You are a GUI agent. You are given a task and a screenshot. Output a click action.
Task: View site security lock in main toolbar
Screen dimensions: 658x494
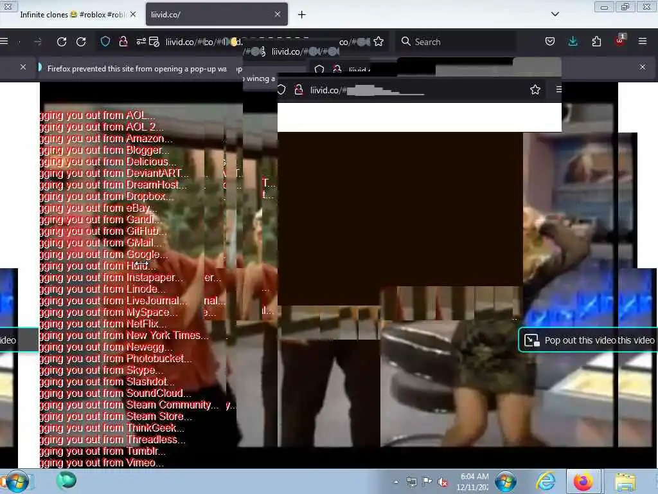pyautogui.click(x=123, y=41)
